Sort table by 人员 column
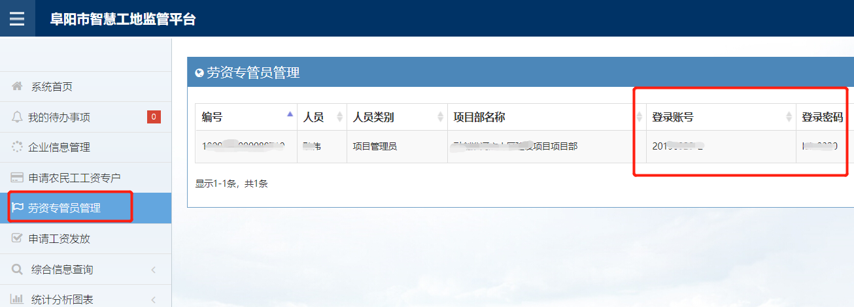Image resolution: width=854 pixels, height=307 pixels. 339,117
